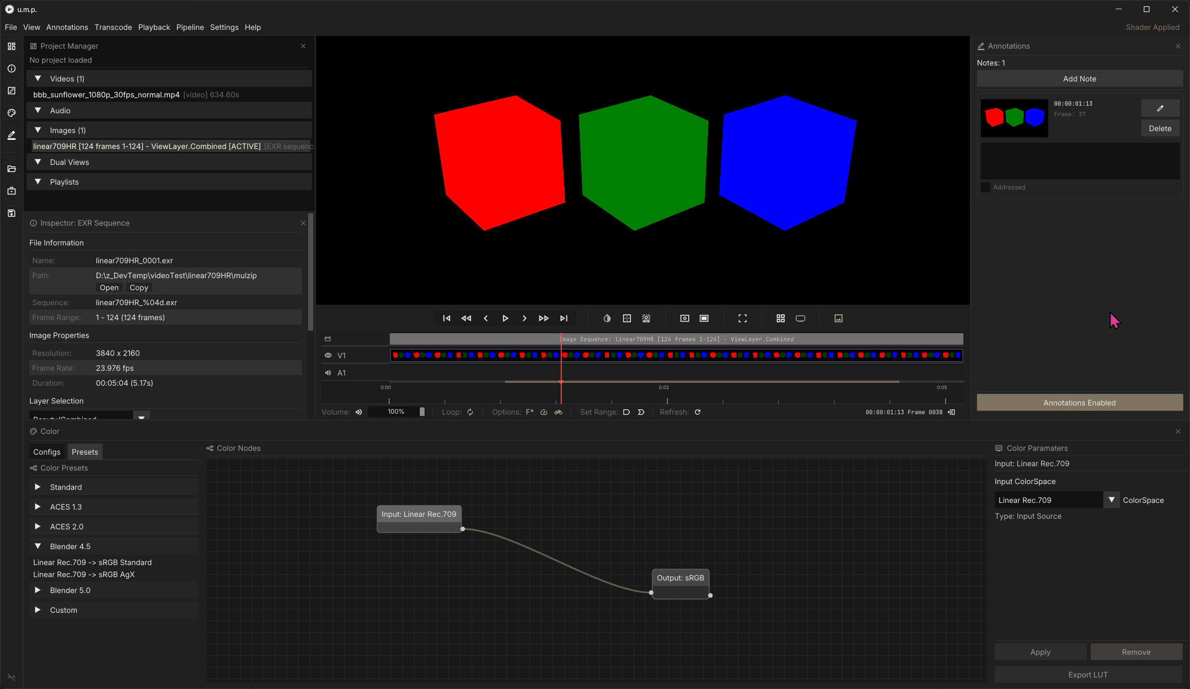Check the Addressed checkbox on the note
The image size is (1190, 689).
tap(986, 187)
